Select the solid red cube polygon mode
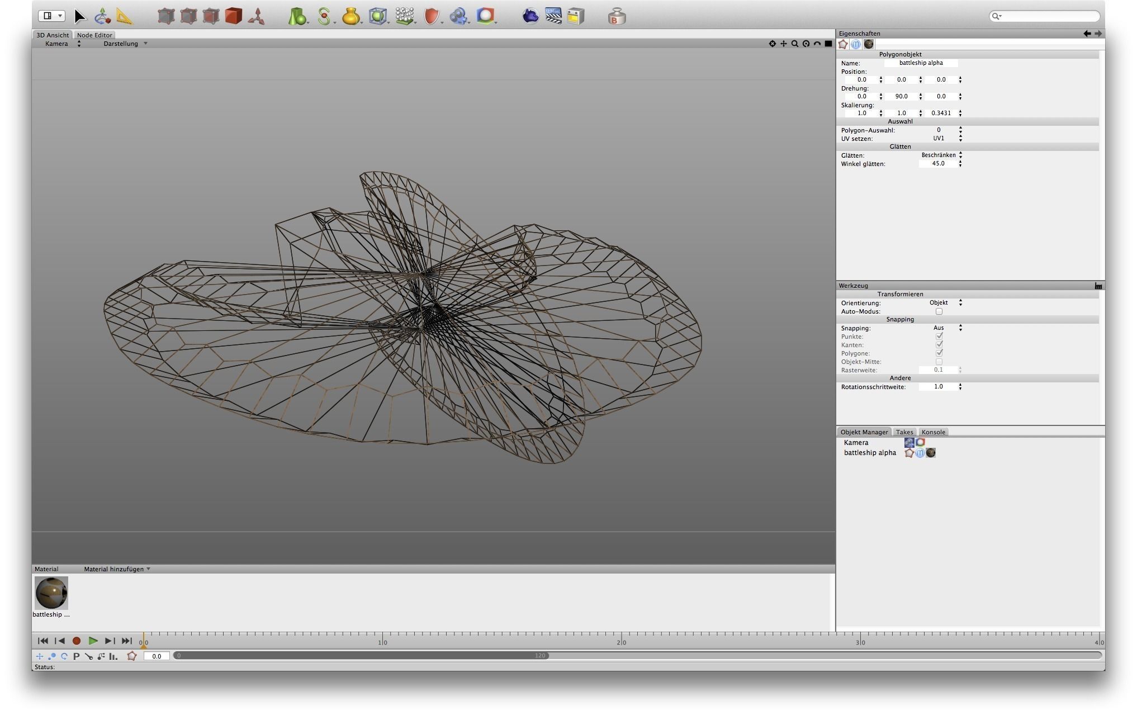The height and width of the screenshot is (715, 1137). 233,16
